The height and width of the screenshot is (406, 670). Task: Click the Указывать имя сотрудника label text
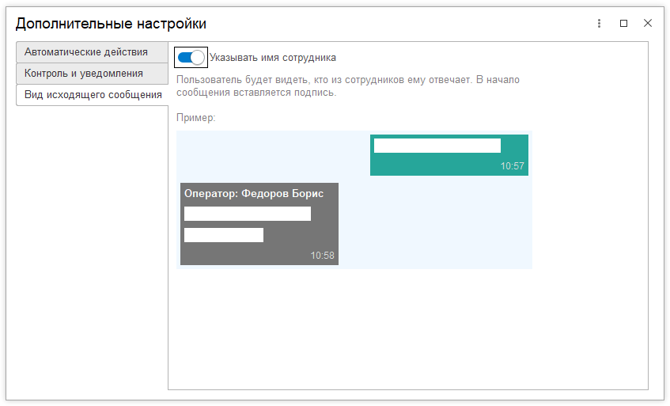(273, 58)
